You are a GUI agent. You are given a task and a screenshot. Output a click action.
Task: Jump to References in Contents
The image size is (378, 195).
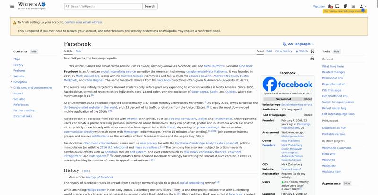(x=21, y=105)
